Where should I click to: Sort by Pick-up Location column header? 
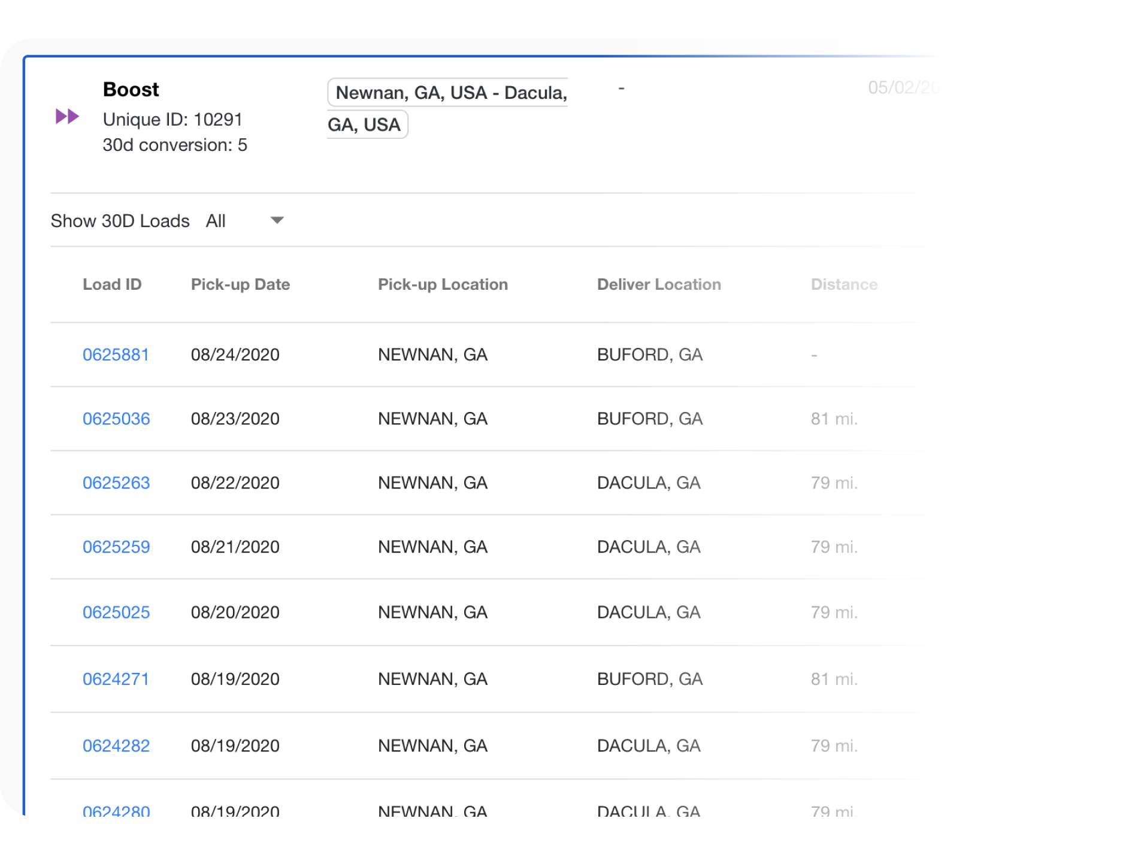(443, 284)
